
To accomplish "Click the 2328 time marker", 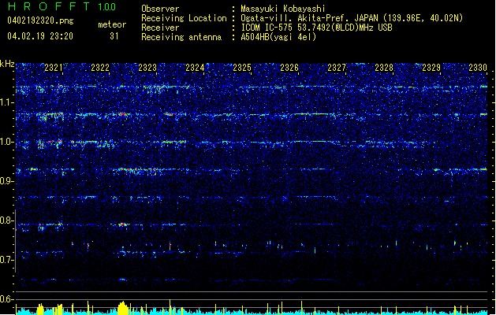I will point(384,68).
